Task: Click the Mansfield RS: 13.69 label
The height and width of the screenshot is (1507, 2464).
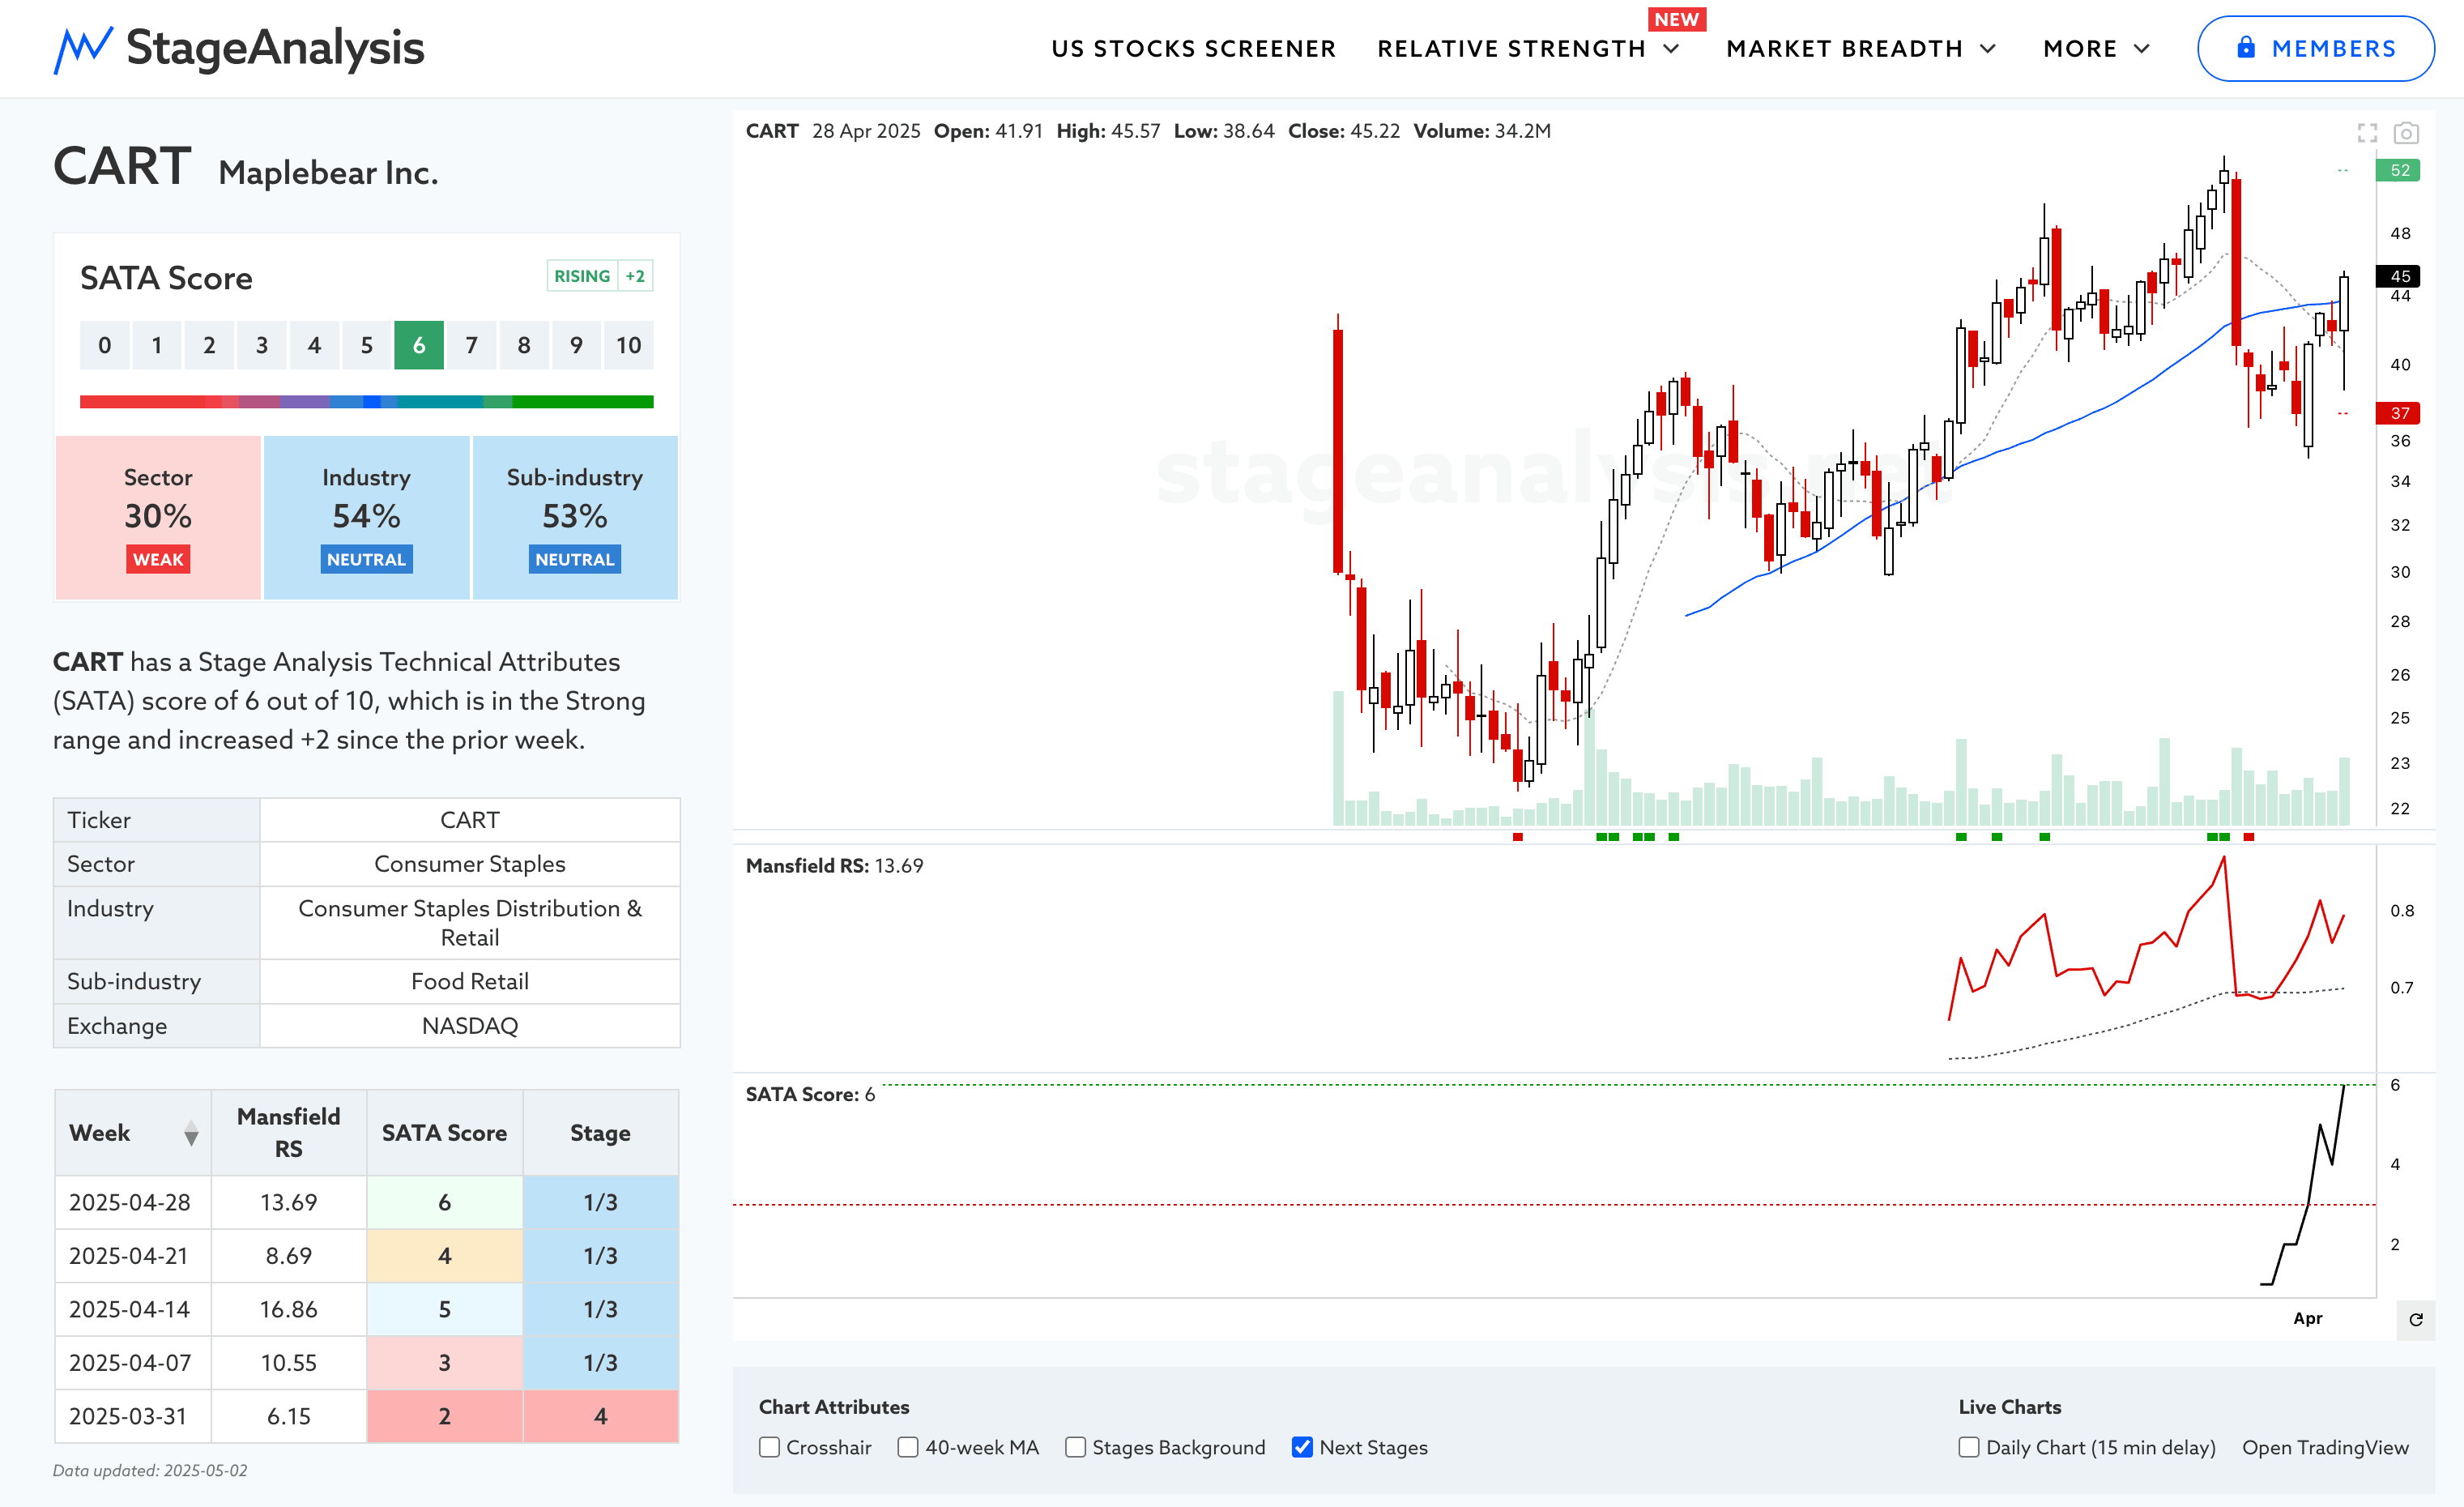Action: pyautogui.click(x=834, y=866)
